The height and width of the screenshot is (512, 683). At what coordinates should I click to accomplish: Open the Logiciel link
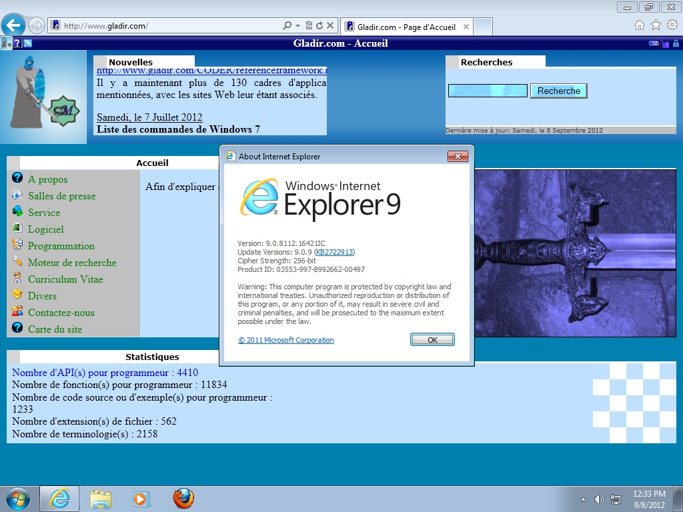click(x=46, y=229)
